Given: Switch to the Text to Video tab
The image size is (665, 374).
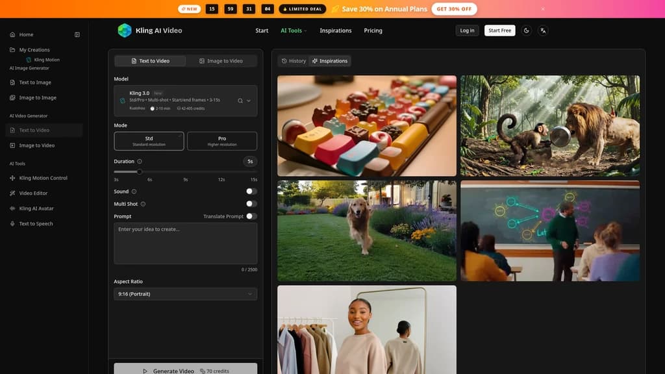Looking at the screenshot, I should (150, 61).
